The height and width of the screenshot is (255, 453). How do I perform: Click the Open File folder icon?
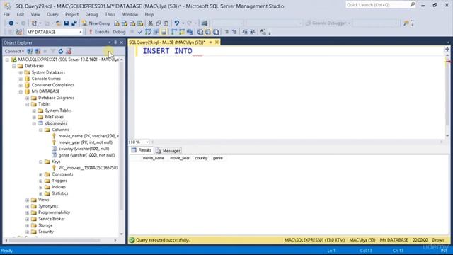[58, 23]
